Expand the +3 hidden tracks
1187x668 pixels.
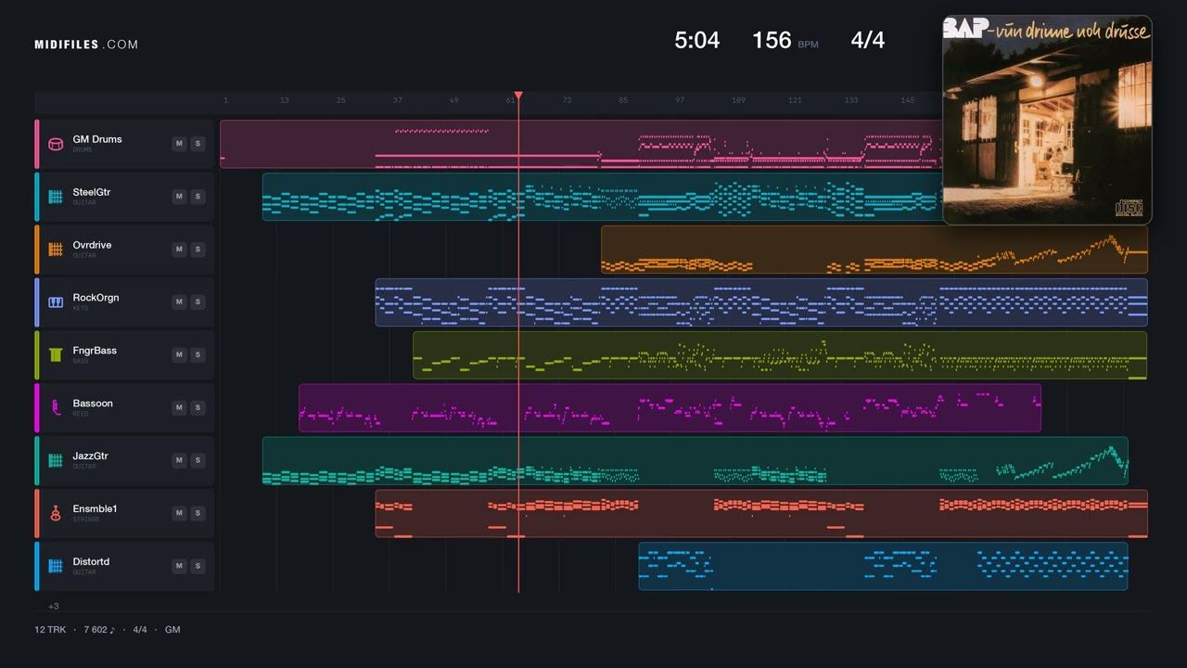[x=54, y=606]
